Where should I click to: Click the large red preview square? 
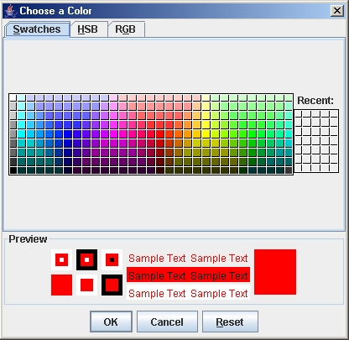[275, 272]
